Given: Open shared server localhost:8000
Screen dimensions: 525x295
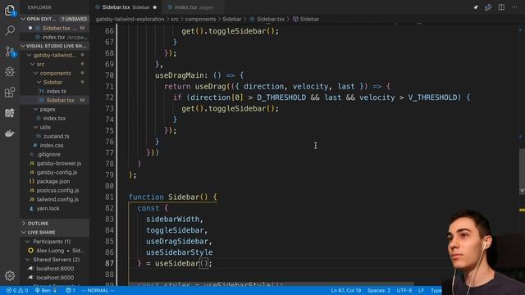Looking at the screenshot, I should tap(54, 269).
